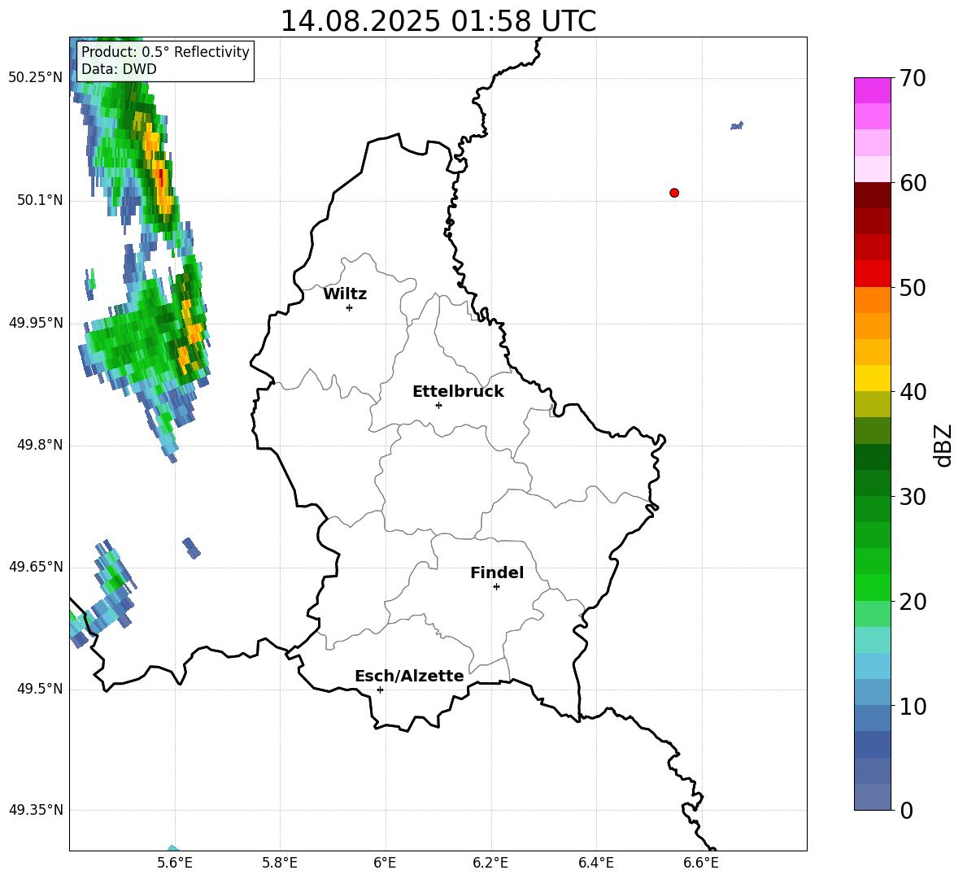Click the 5.8°E longitude label
Screen dimensions: 963x879
click(x=280, y=863)
